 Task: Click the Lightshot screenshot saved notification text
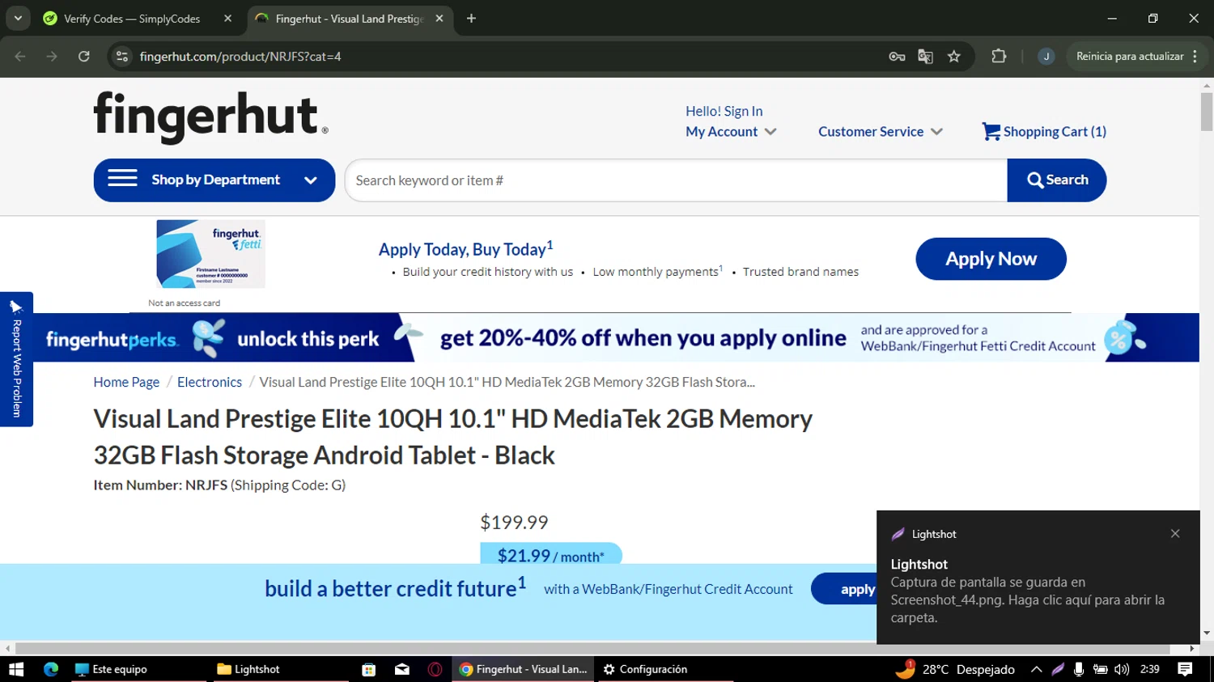pos(1027,599)
